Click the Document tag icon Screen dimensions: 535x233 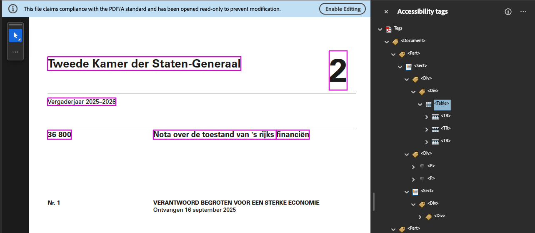[x=395, y=42]
